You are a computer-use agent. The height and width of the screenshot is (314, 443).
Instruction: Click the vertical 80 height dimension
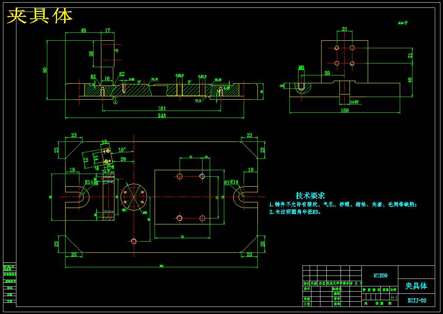45,70
